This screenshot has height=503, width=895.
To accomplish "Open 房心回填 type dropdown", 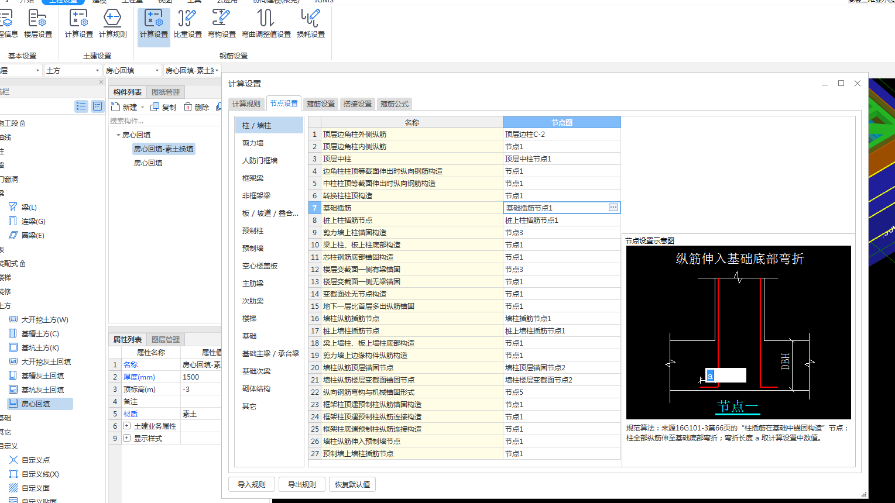I will pos(132,70).
